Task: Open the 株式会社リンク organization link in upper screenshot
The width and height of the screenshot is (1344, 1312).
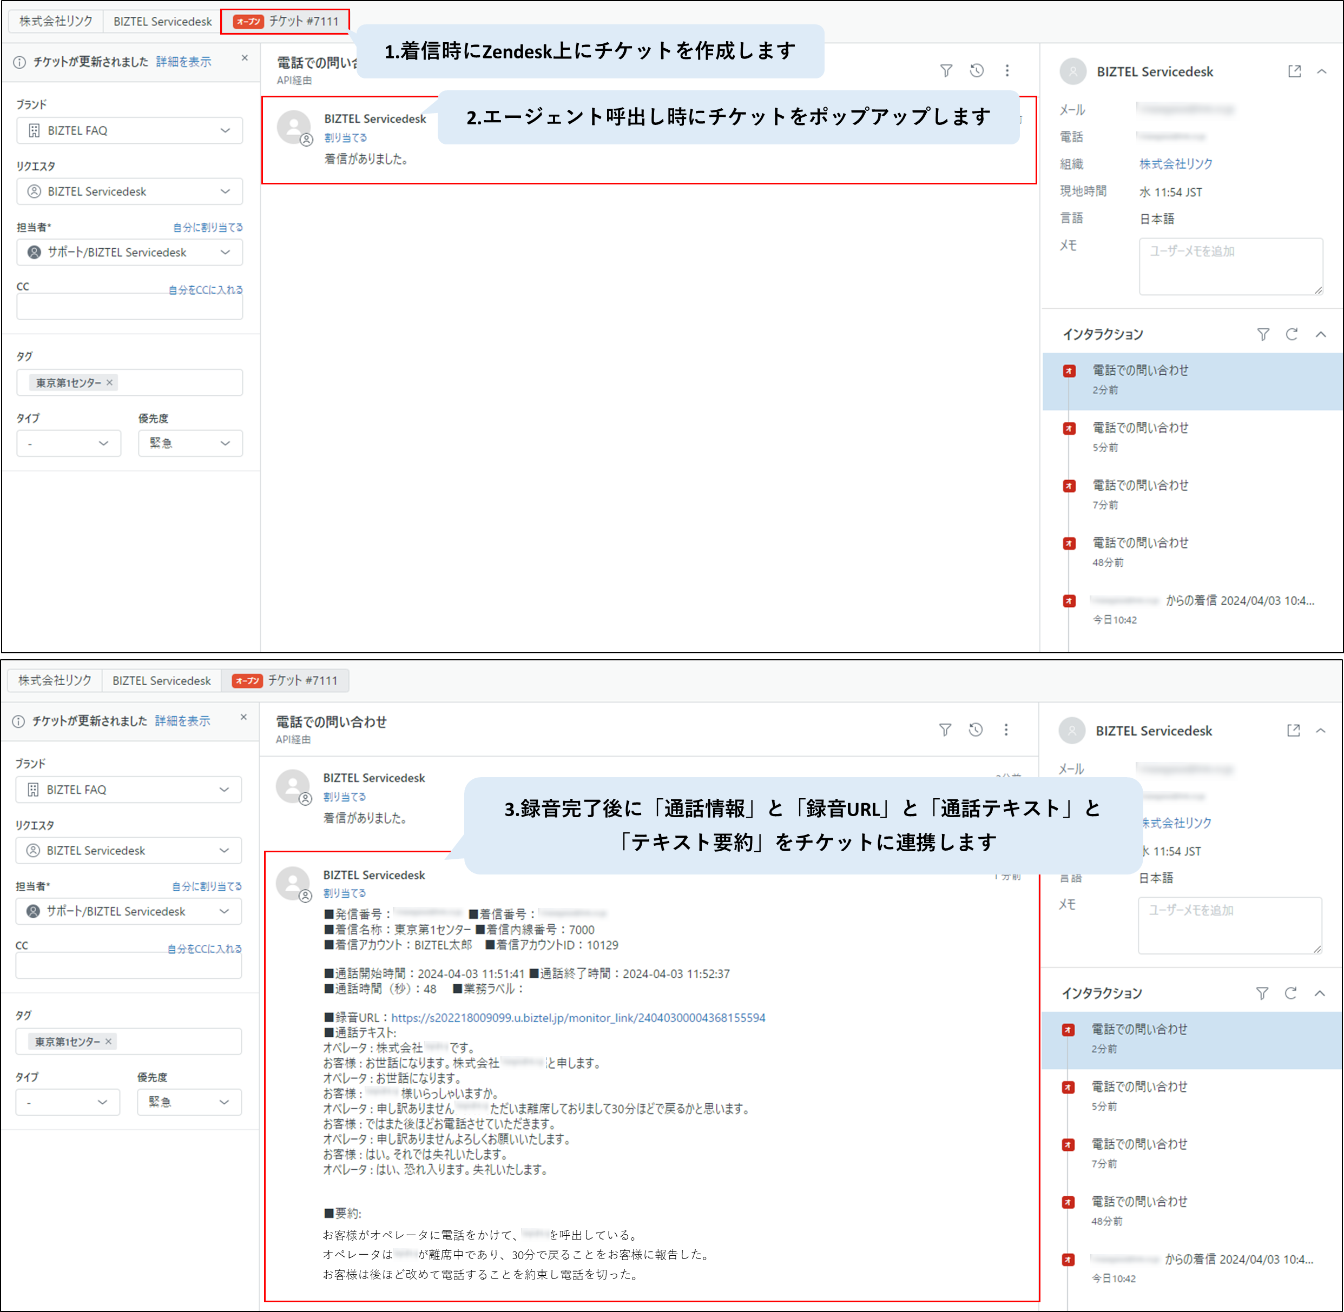Action: point(1175,164)
